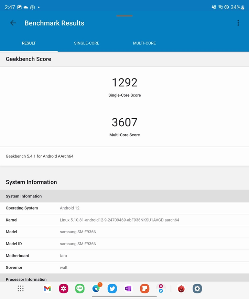Select the RESULT tab
249x299 pixels.
pos(29,43)
